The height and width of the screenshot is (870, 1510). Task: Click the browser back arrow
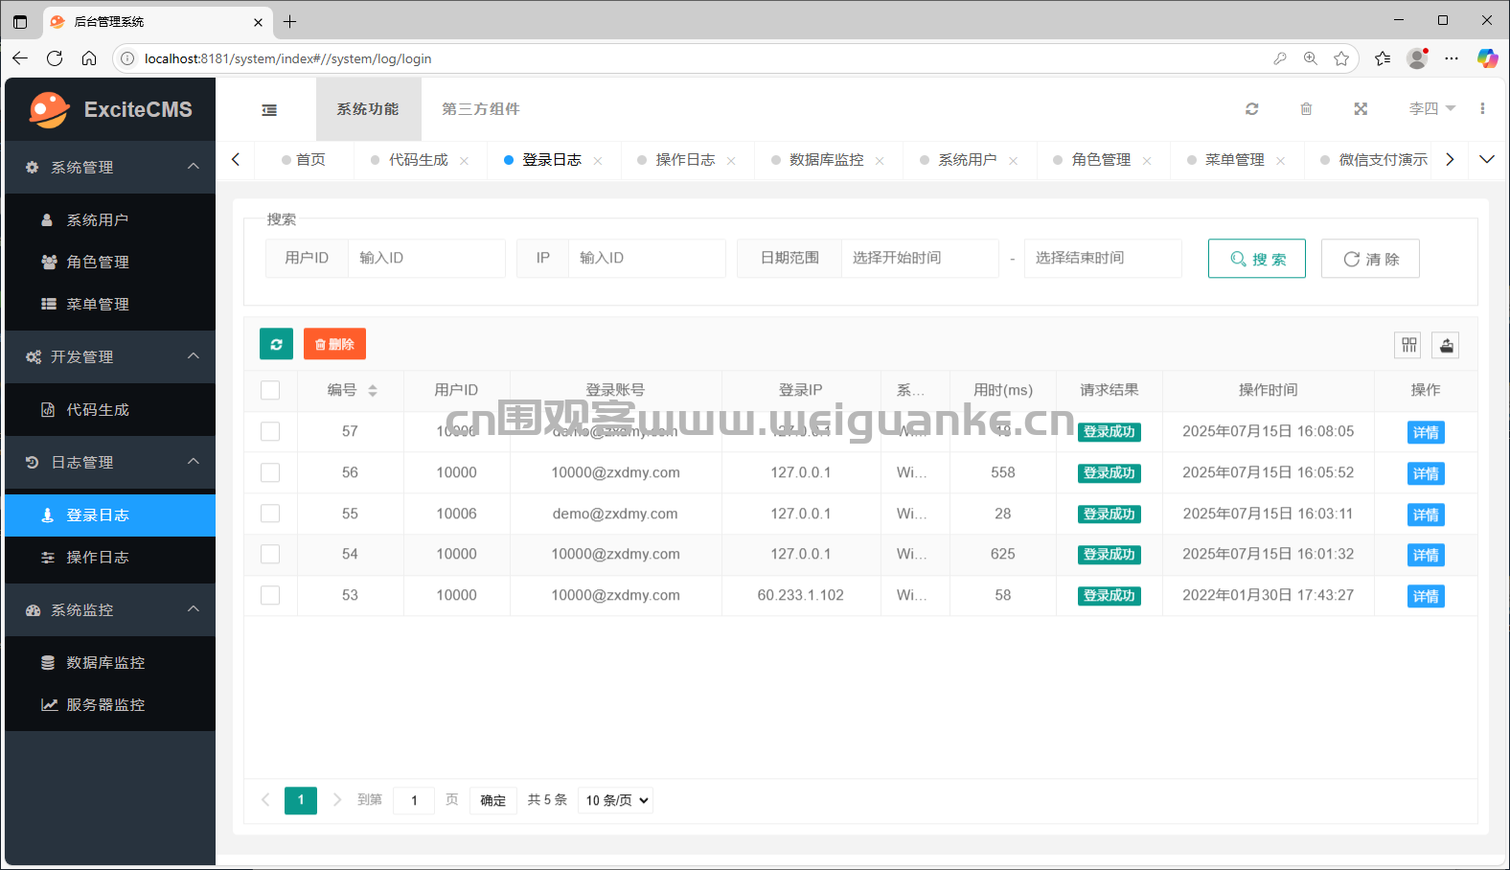pyautogui.click(x=20, y=58)
